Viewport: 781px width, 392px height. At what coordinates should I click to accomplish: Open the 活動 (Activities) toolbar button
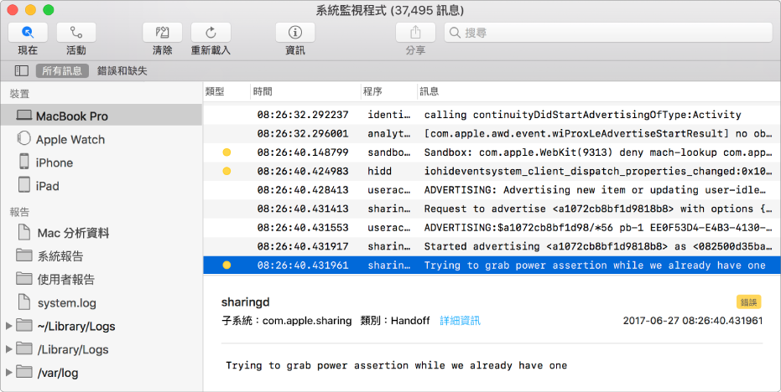(76, 33)
